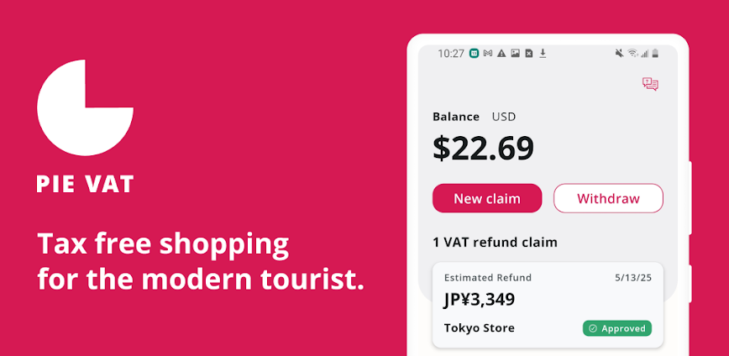Open the help chat icon
The image size is (729, 356).
(x=650, y=83)
